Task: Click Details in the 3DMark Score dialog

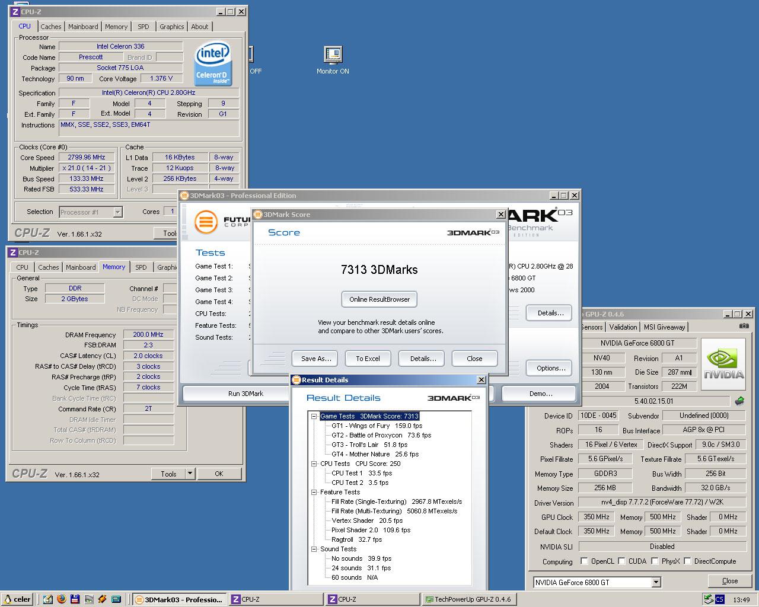Action: pos(423,359)
